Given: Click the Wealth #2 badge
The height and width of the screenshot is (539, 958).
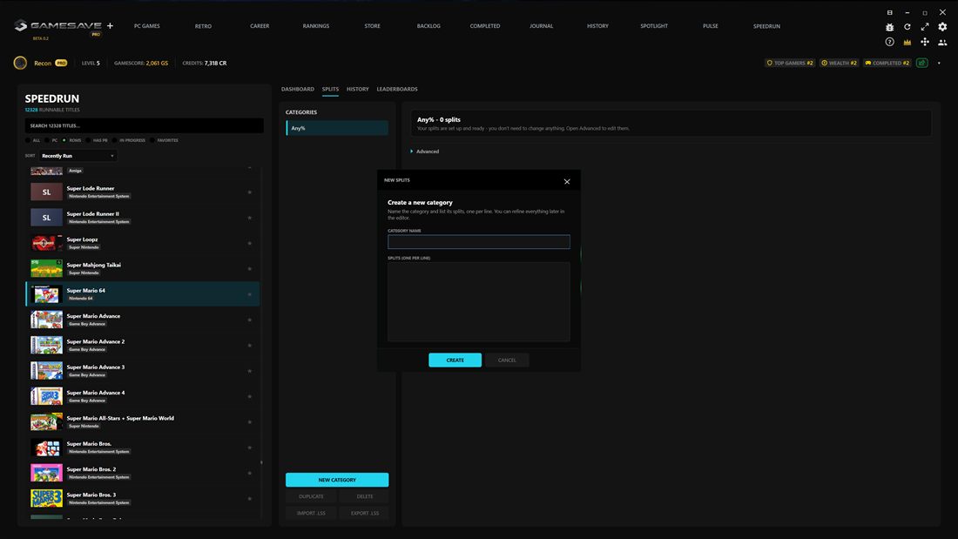Looking at the screenshot, I should pyautogui.click(x=839, y=63).
